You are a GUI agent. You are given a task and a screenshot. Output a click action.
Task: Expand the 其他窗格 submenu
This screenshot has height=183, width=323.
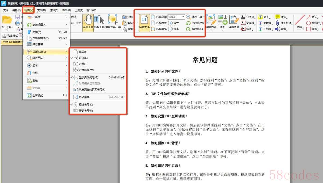(x=46, y=44)
